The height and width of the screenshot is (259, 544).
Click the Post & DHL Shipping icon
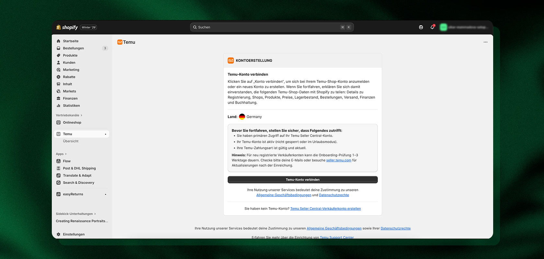coord(59,168)
